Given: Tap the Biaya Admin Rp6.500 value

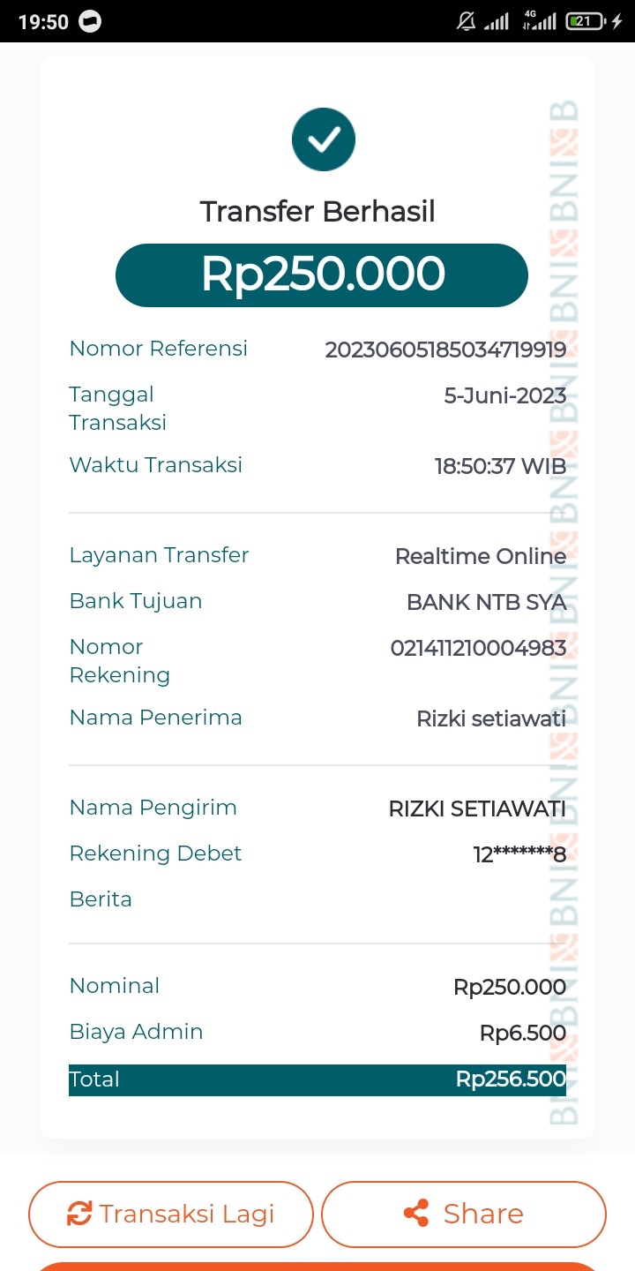Looking at the screenshot, I should [x=522, y=1033].
